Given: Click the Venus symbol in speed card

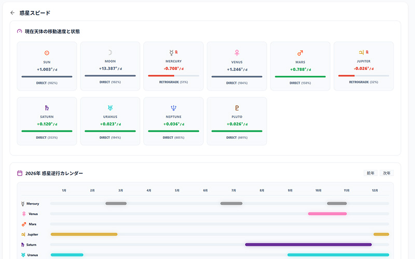Looking at the screenshot, I should tap(237, 53).
